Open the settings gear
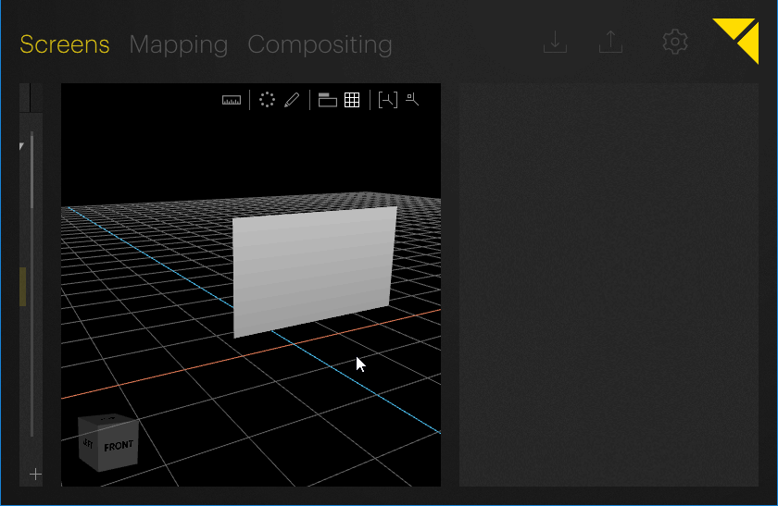This screenshot has width=778, height=506. (675, 42)
